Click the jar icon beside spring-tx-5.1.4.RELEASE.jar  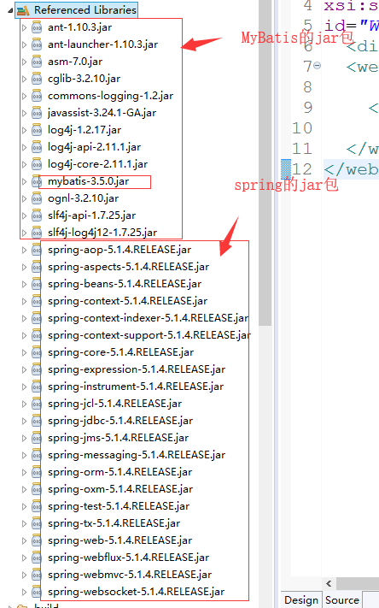(37, 523)
